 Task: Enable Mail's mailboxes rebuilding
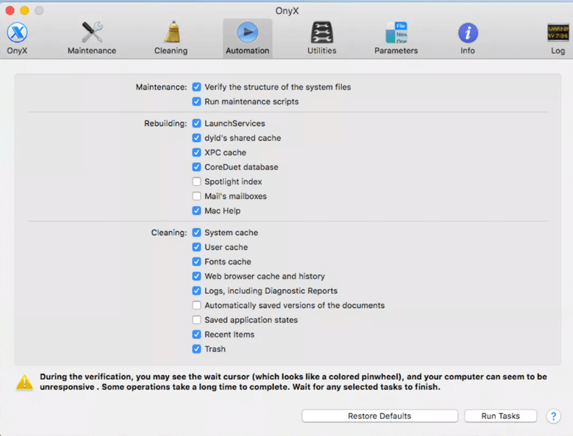point(197,196)
